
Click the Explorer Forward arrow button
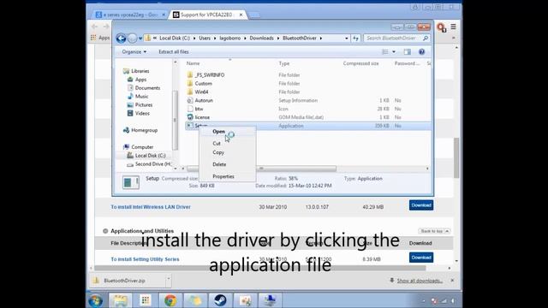[132, 38]
